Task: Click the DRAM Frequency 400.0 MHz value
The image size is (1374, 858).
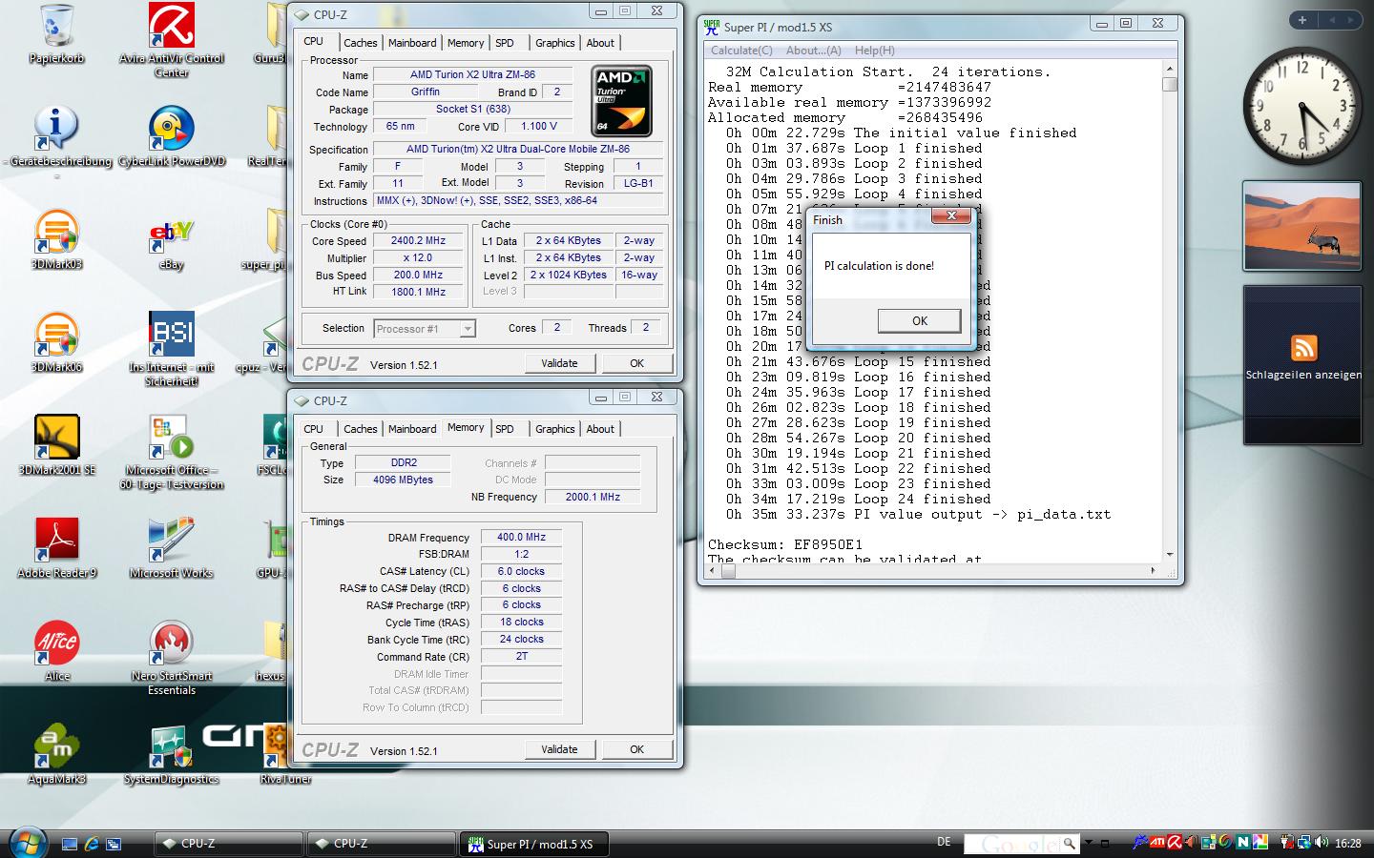Action: tap(521, 537)
